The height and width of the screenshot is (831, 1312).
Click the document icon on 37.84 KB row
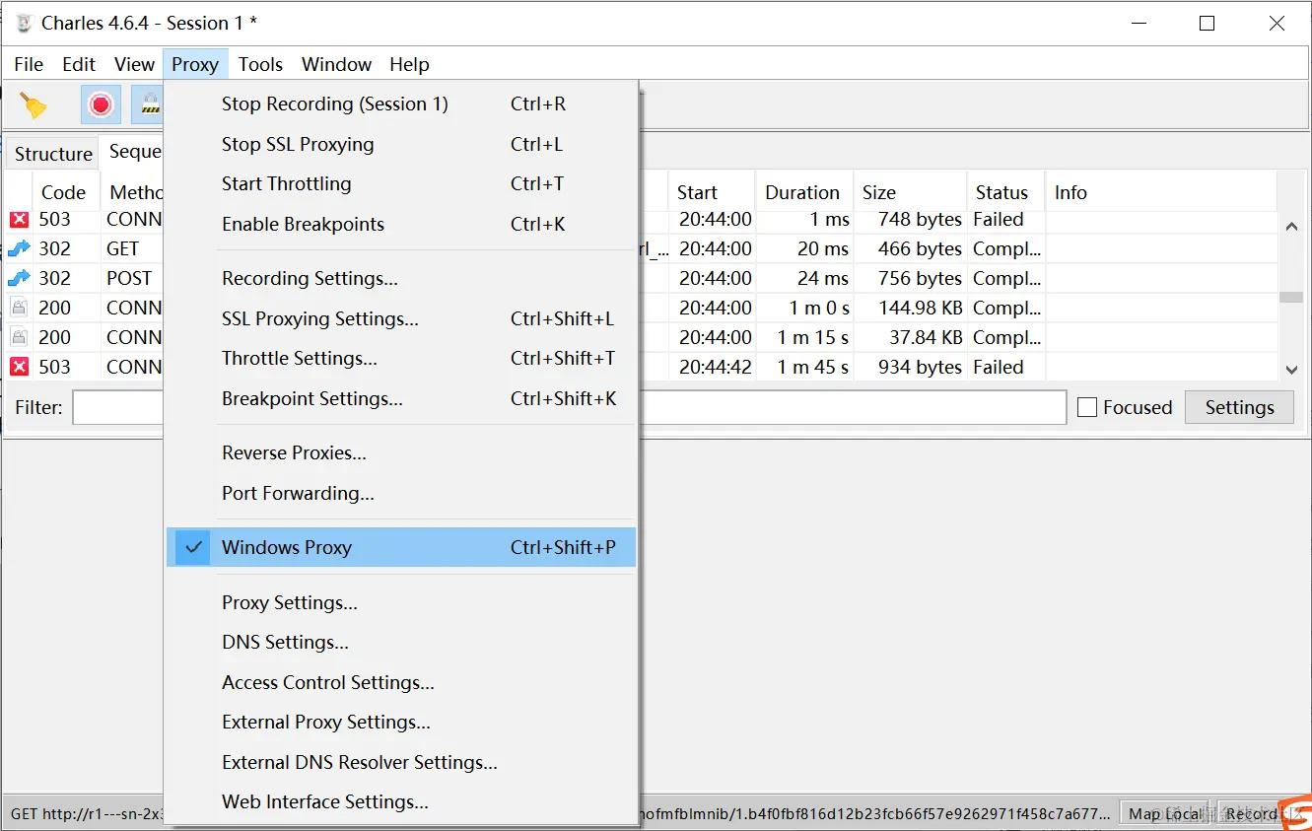coord(20,337)
